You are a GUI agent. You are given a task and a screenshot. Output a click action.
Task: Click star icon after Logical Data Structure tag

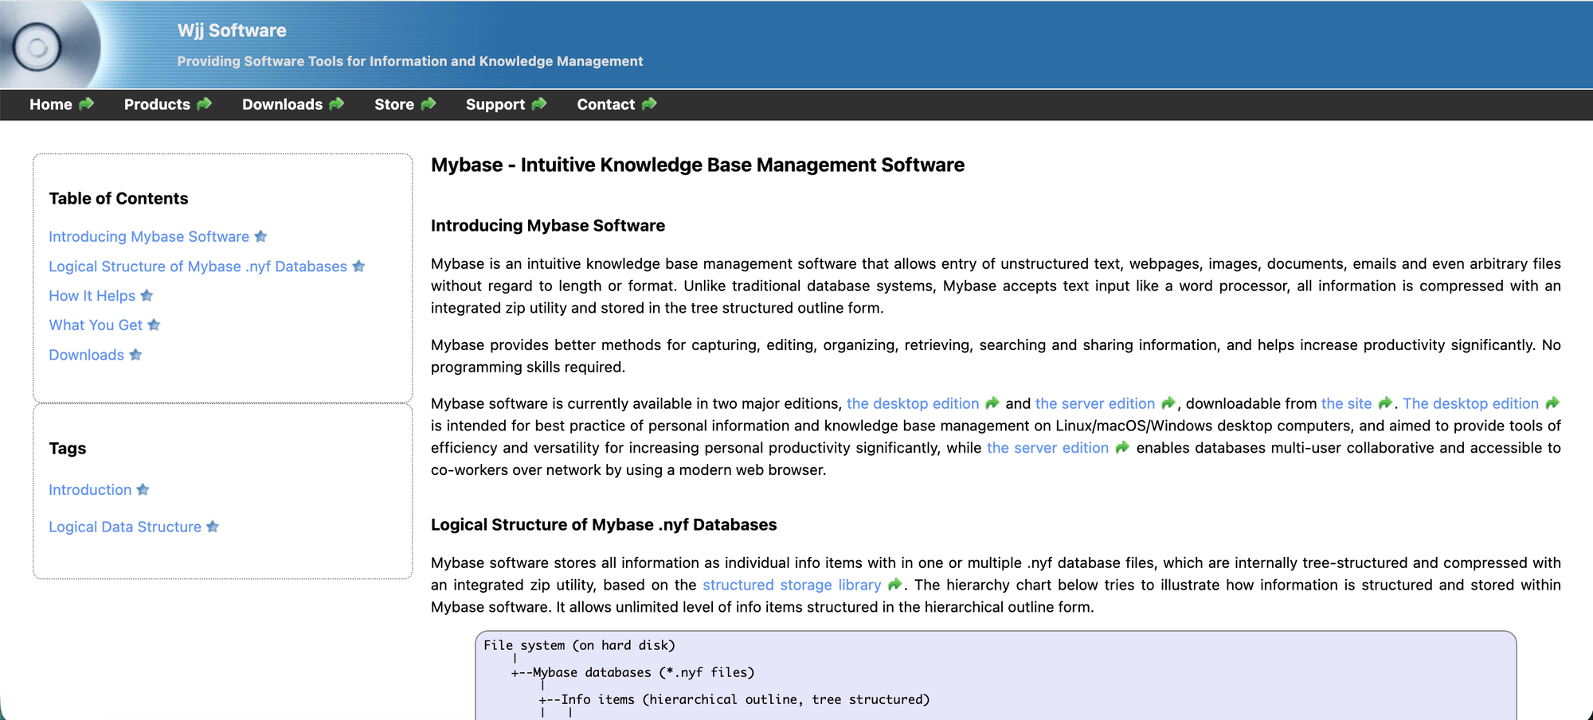[x=213, y=527]
